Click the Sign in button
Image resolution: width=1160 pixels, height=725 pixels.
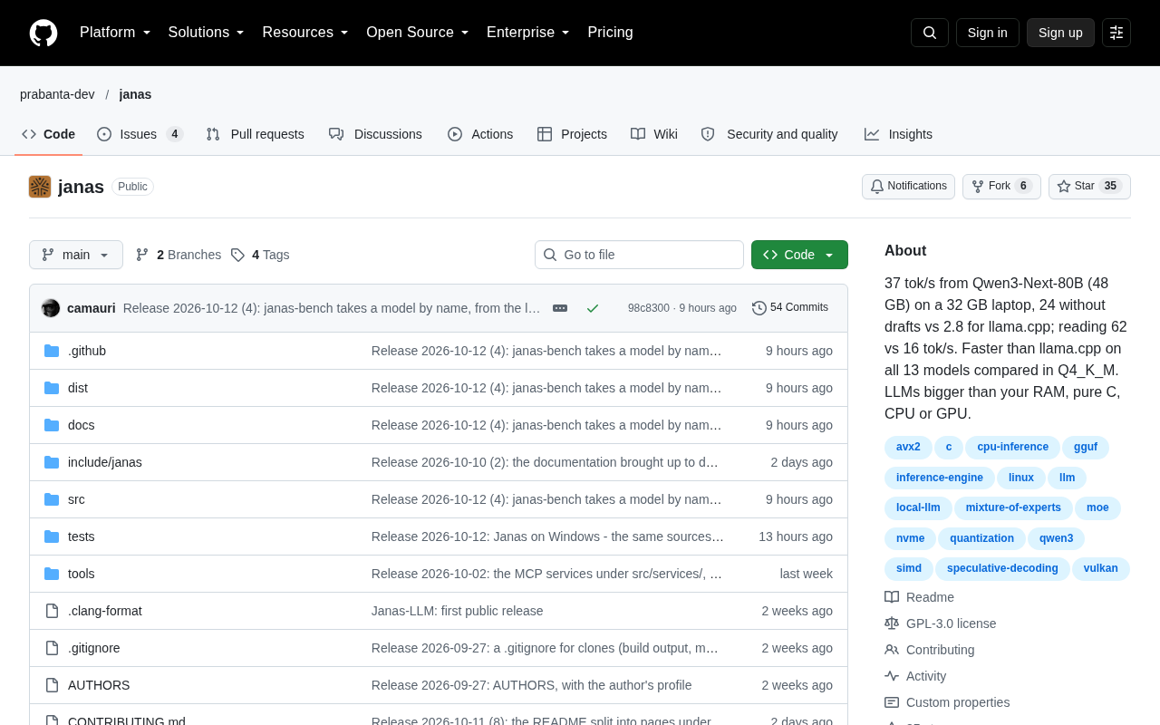tap(988, 33)
